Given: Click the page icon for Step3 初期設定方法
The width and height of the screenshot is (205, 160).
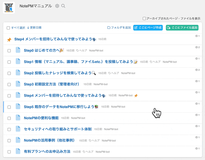Looking at the screenshot, I should (x=18, y=84).
